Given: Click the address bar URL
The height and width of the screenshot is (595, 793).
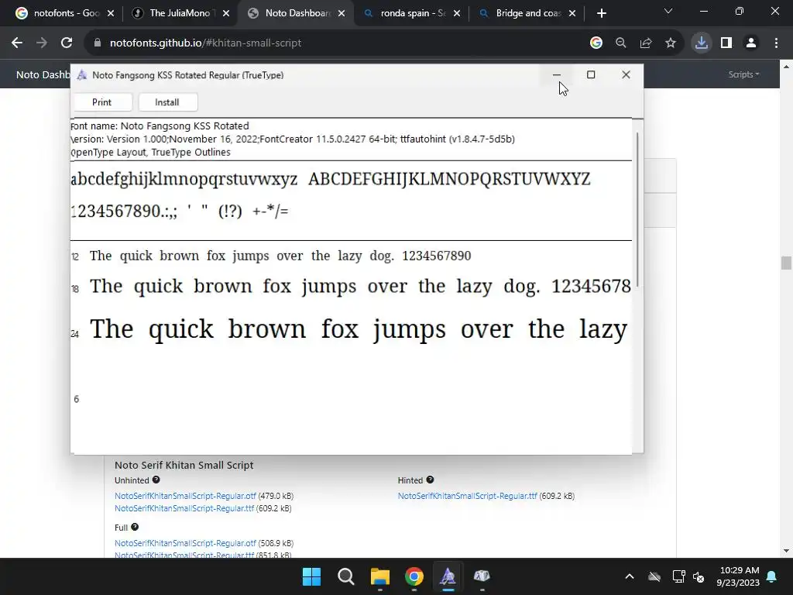Looking at the screenshot, I should click(x=205, y=43).
